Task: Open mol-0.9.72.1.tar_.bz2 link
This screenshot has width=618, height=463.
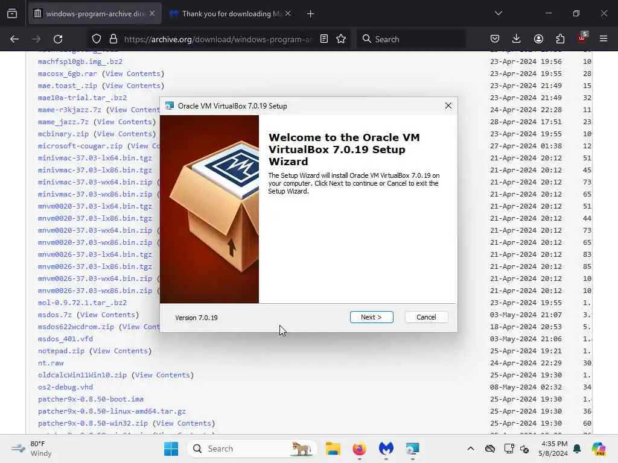Action: click(x=82, y=303)
